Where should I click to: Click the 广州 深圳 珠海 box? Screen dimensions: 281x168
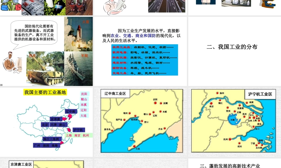47,146
